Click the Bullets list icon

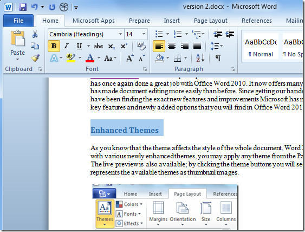pyautogui.click(x=159, y=34)
